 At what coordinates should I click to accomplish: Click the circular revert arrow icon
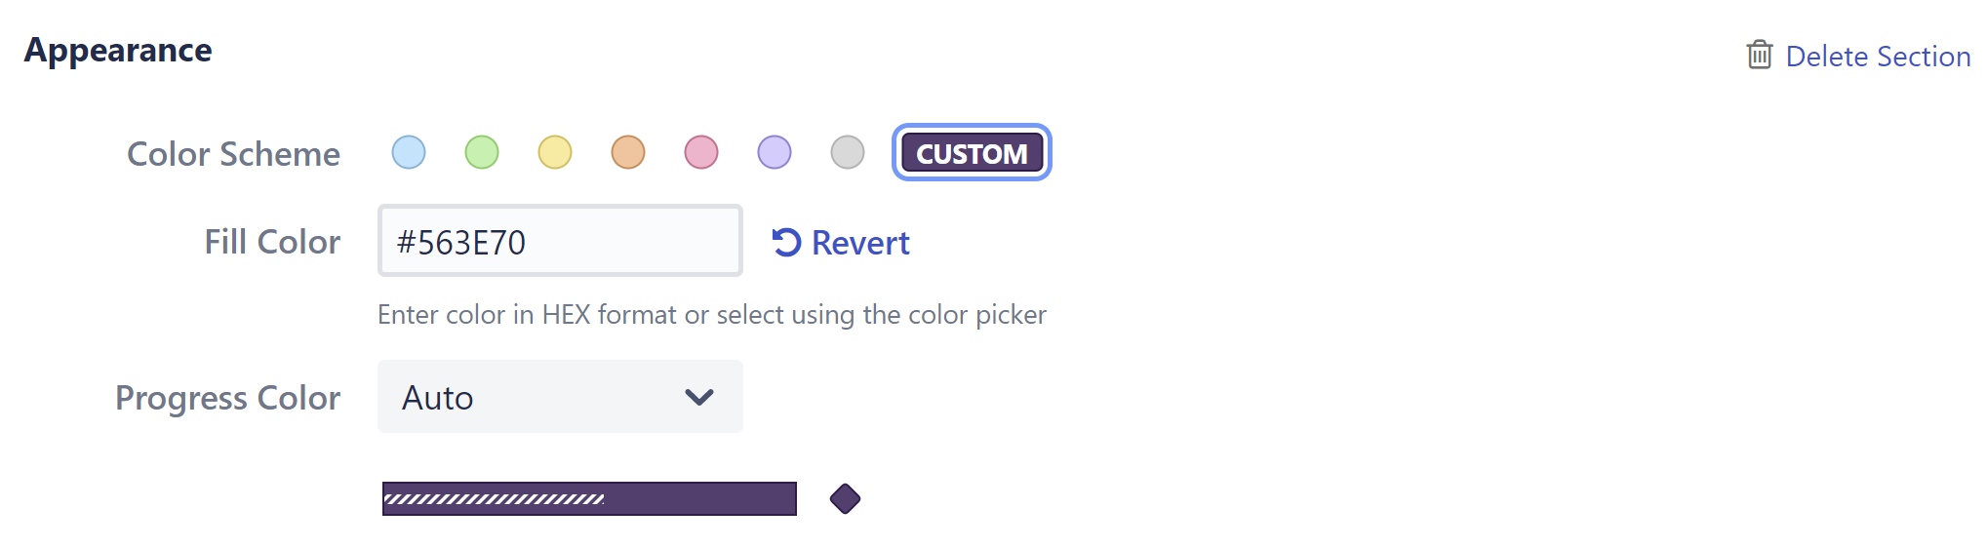click(x=786, y=242)
